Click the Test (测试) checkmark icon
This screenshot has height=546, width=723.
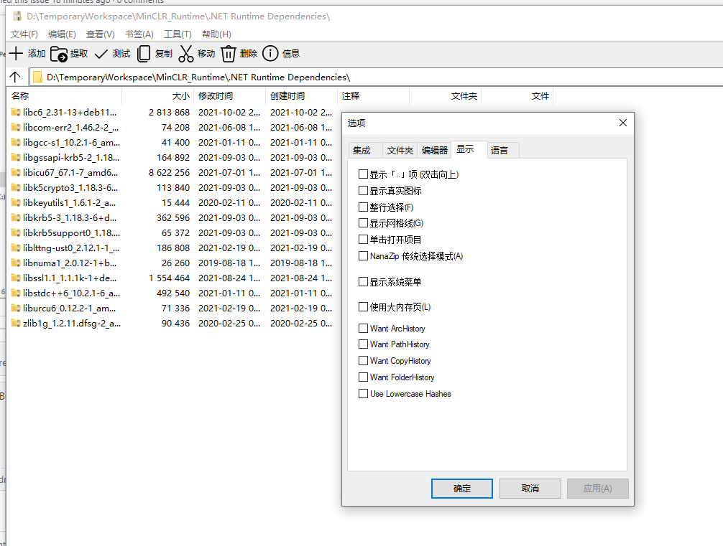click(101, 54)
